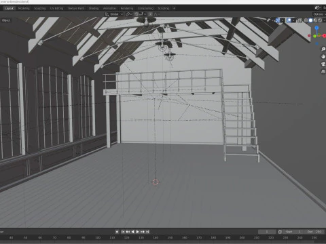The height and width of the screenshot is (244, 326).
Task: Click the negative X dot on gizmo
Action: 309,35
